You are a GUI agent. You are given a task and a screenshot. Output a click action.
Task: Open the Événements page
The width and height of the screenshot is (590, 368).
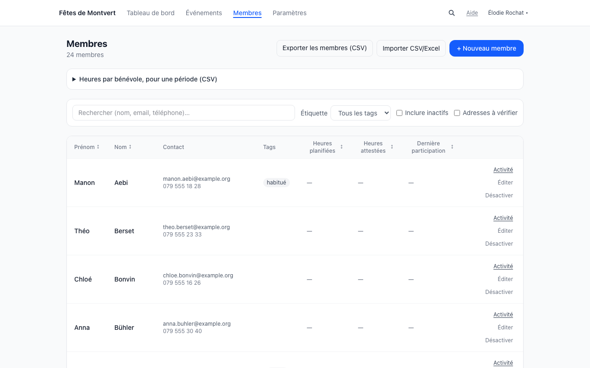[x=204, y=13]
